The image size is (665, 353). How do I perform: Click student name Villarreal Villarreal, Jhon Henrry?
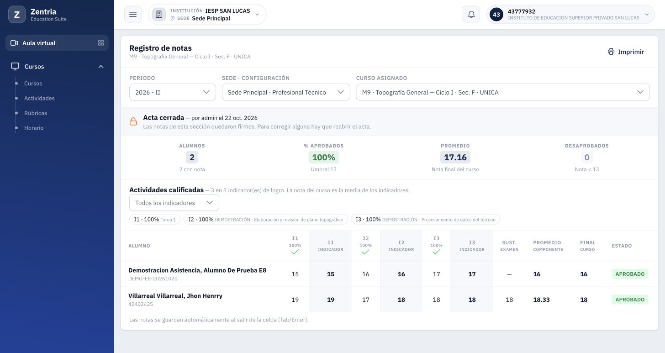pos(175,296)
